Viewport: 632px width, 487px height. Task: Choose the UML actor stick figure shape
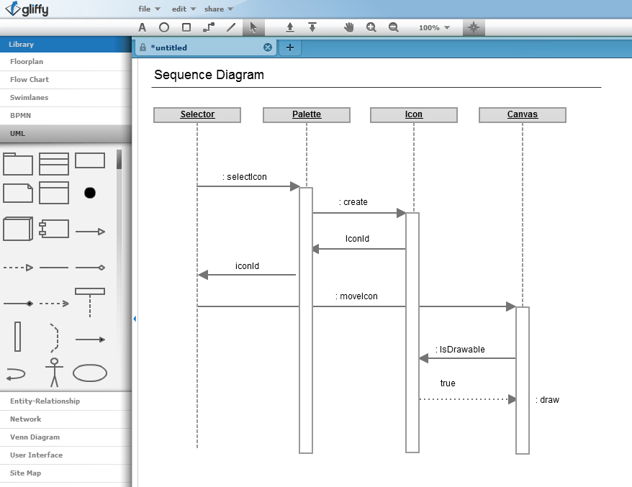coord(55,373)
